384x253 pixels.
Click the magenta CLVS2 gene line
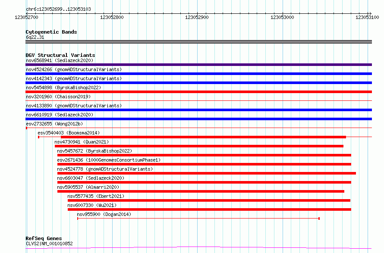[x=198, y=248]
